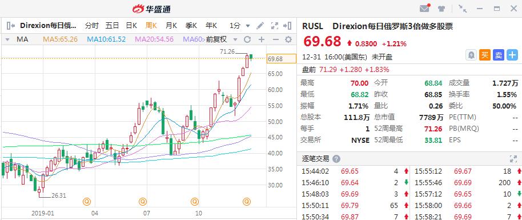Screen dimensions: 522x220
Task: Set a price alert with bell icon
Action: (x=471, y=55)
